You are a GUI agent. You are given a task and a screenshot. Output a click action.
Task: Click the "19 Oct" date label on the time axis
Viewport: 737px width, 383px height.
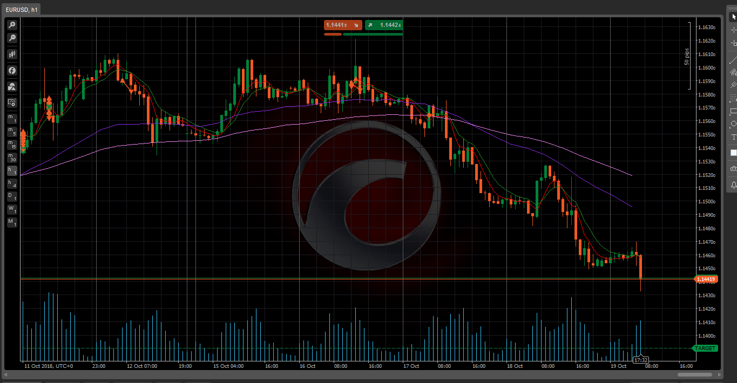pyautogui.click(x=618, y=366)
